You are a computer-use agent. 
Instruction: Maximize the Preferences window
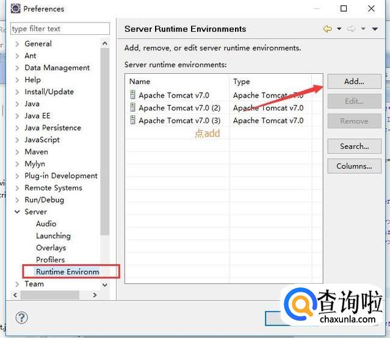tap(344, 9)
